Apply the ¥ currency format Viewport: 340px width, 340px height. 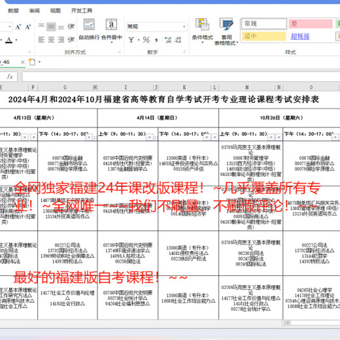[x=131, y=40]
